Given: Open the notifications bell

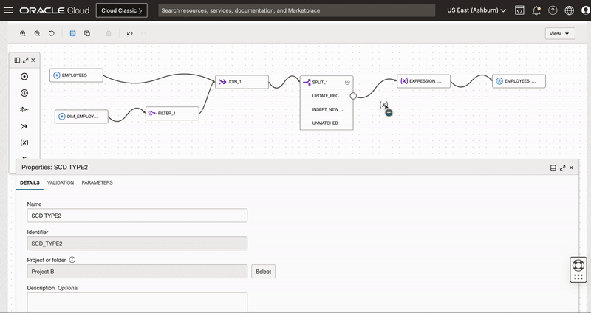Looking at the screenshot, I should tap(536, 10).
